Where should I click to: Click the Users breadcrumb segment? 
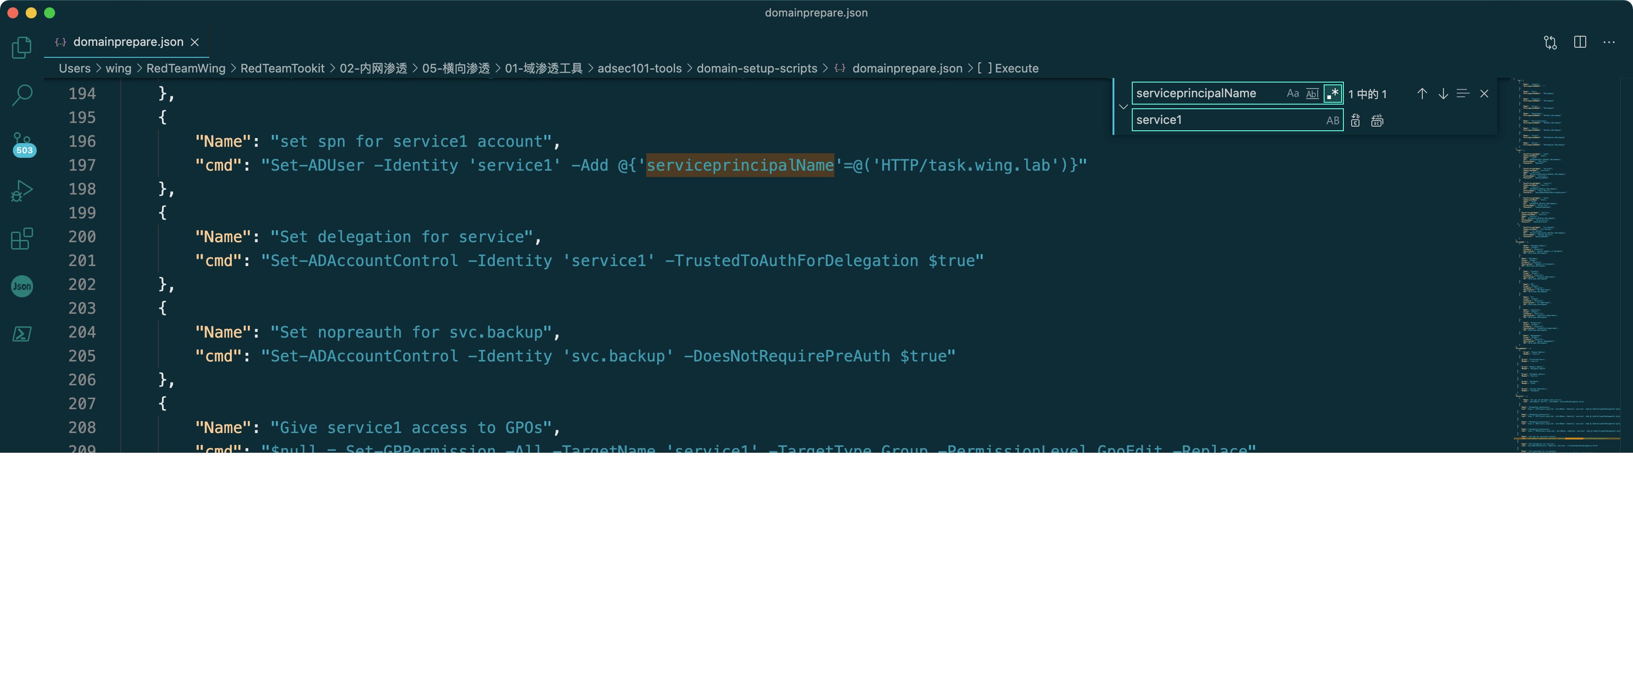pyautogui.click(x=74, y=68)
